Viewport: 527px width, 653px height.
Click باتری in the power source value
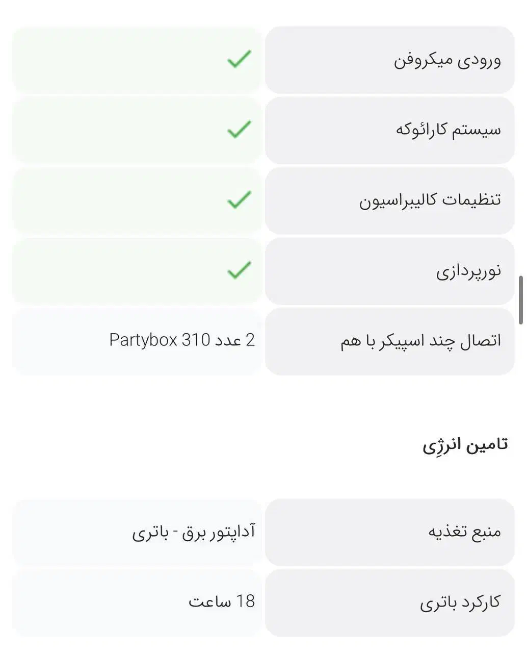[148, 533]
